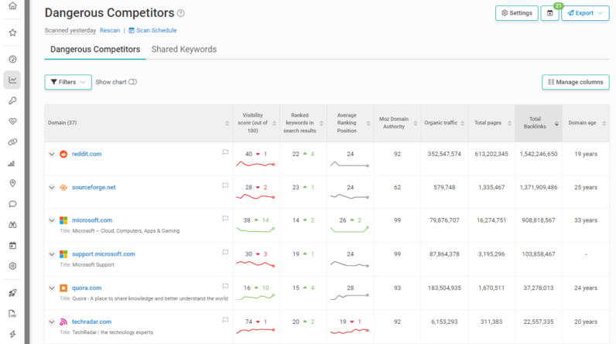Sort by Visibility score column
The image size is (616, 344).
256,123
